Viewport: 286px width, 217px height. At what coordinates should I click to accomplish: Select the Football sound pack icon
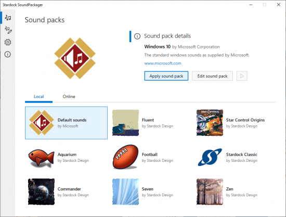click(125, 157)
